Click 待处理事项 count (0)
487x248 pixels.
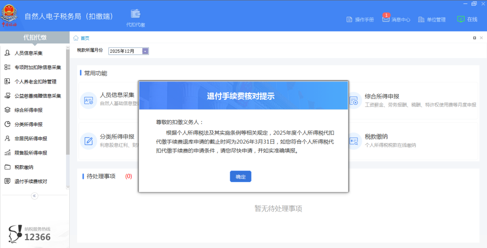[x=129, y=176]
